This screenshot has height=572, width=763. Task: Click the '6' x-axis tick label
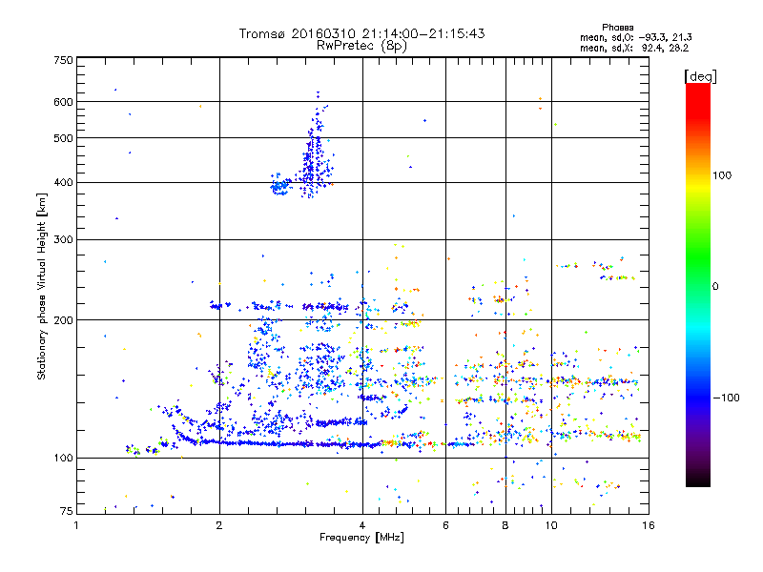point(445,525)
